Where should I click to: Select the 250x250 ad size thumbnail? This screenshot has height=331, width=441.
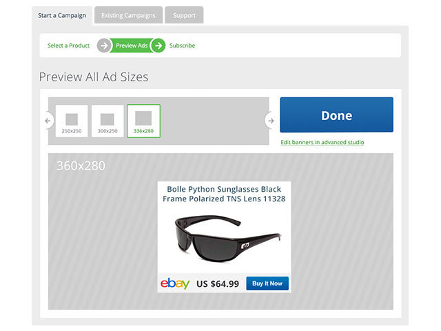click(72, 121)
